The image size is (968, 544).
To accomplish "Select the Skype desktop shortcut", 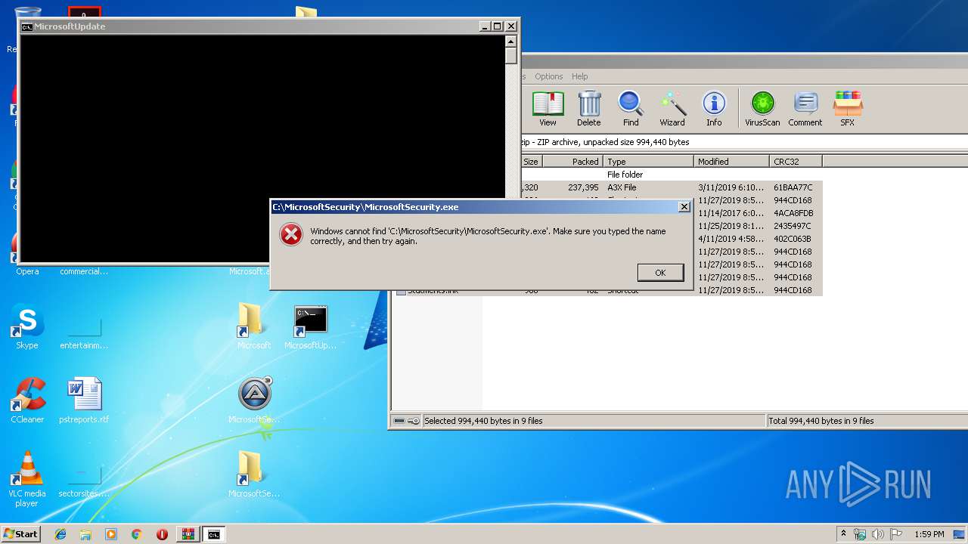I will point(27,326).
